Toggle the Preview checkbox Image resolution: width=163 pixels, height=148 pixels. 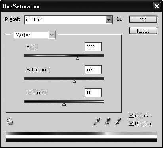[x=131, y=123]
